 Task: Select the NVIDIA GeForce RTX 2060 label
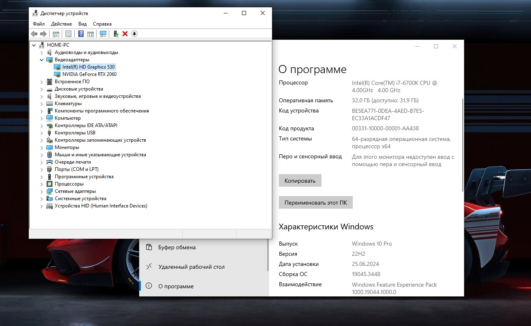click(89, 74)
